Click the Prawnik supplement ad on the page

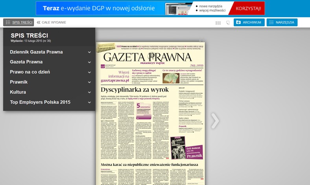tap(186, 148)
